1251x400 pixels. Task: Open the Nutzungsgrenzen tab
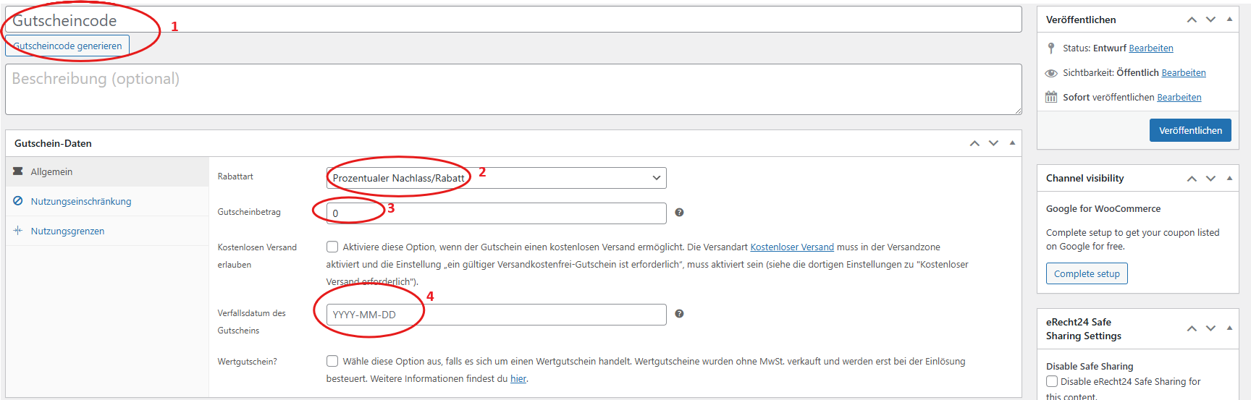(67, 231)
